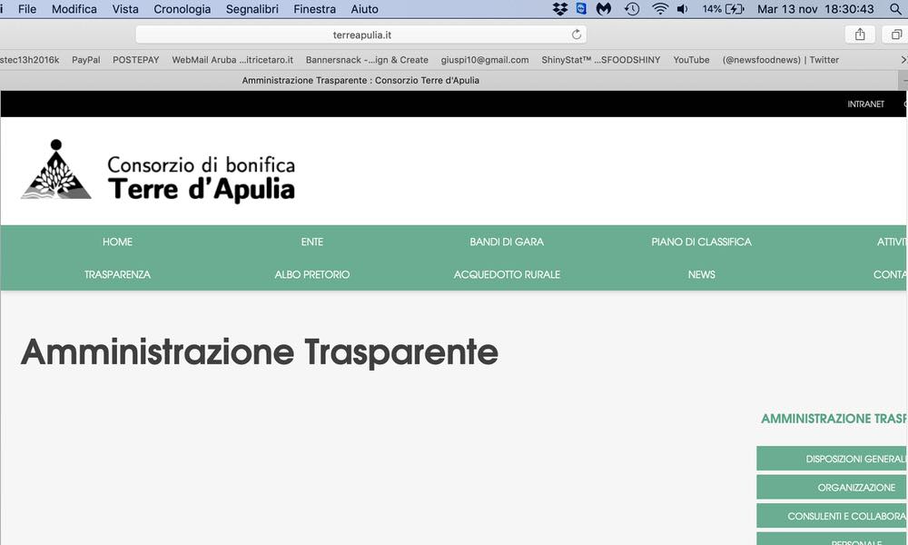The image size is (908, 545).
Task: Open ALBO PRETORIO section
Action: pyautogui.click(x=311, y=274)
